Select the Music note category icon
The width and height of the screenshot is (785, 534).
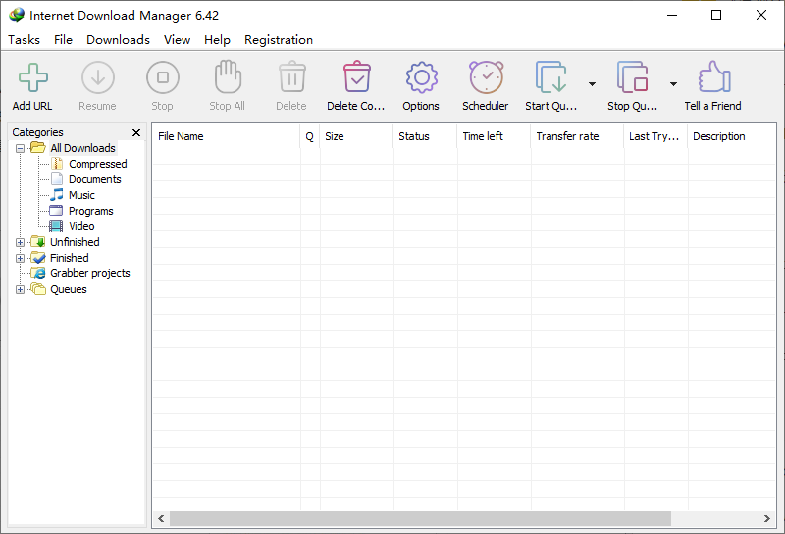coord(57,195)
